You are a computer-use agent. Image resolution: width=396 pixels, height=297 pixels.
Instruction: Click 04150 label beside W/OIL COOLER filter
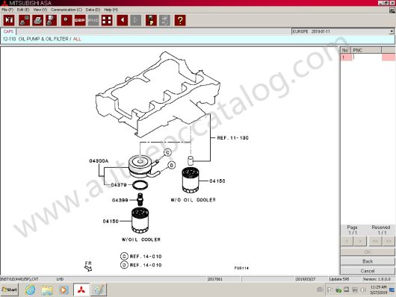pyautogui.click(x=111, y=222)
